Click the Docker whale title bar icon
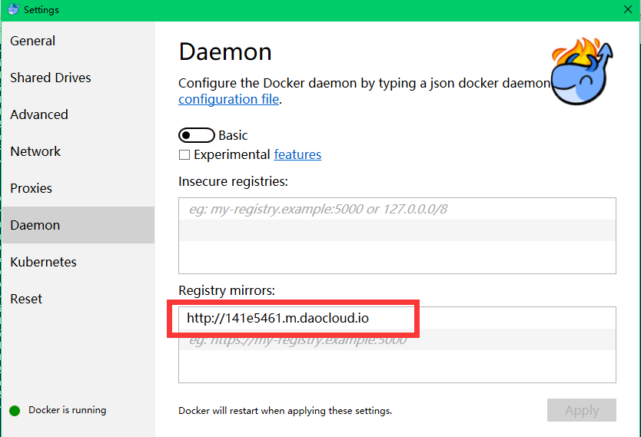 tap(14, 9)
